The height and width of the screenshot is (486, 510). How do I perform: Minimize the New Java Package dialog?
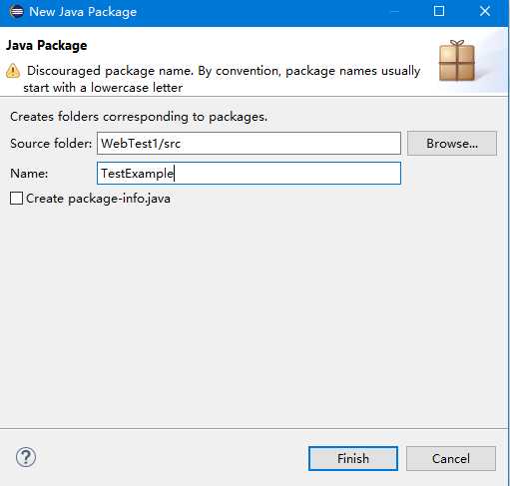[394, 12]
